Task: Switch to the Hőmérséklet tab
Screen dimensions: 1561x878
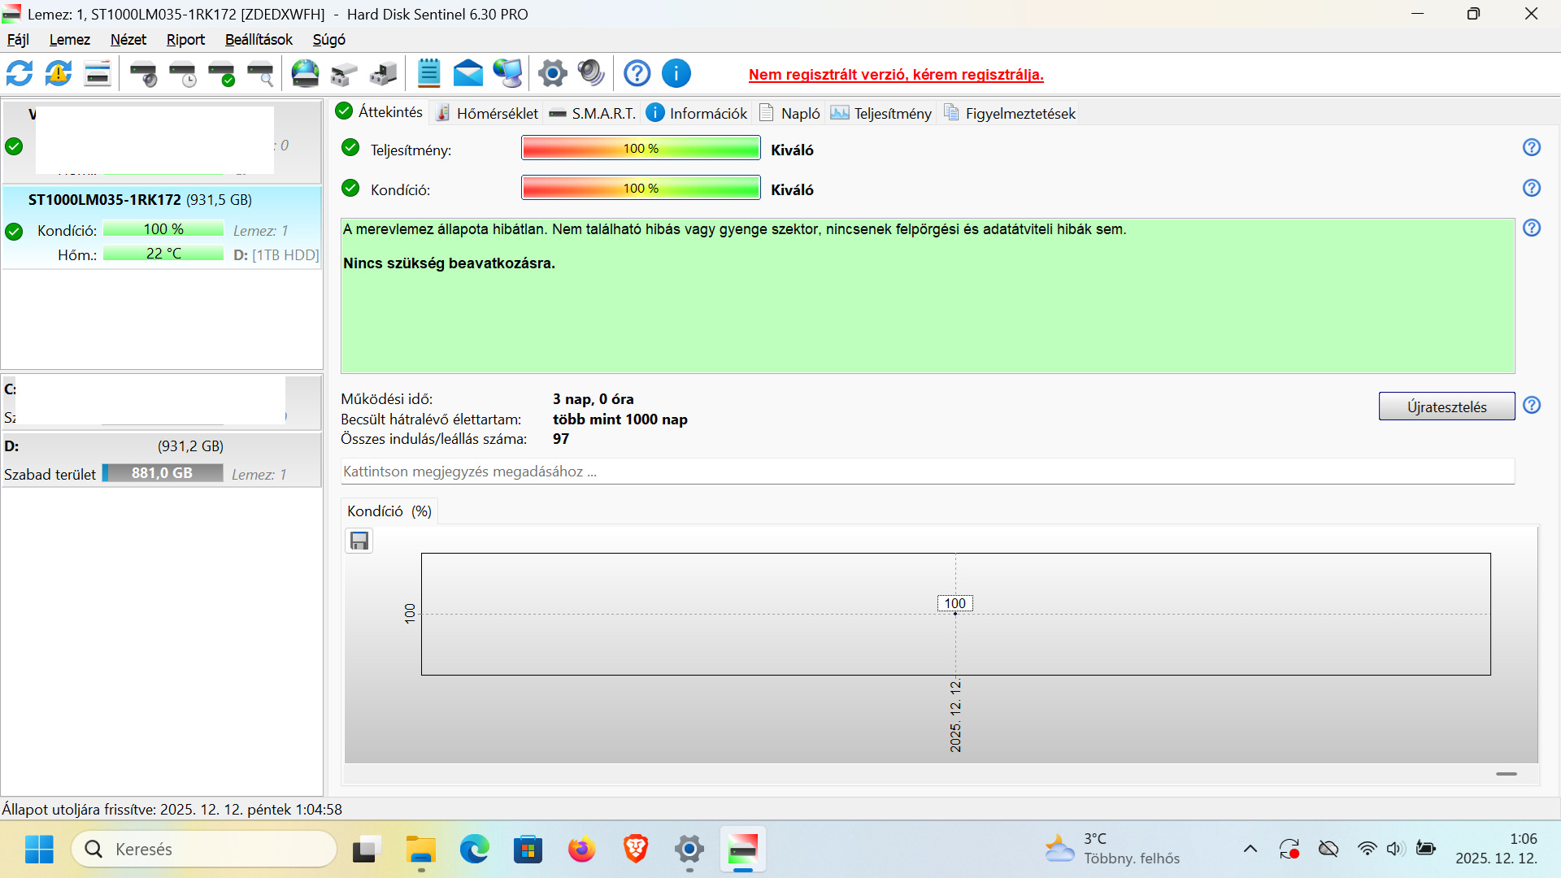Action: tap(487, 113)
